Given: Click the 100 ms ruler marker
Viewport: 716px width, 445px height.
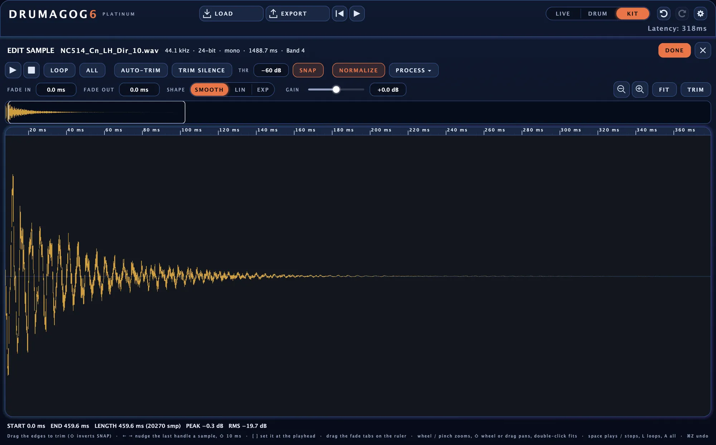Looking at the screenshot, I should coord(191,130).
